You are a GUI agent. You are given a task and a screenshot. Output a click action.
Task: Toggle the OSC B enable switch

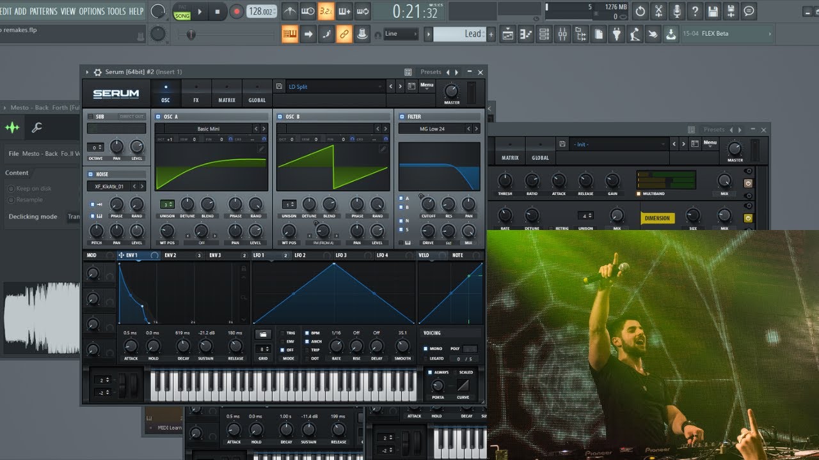click(x=280, y=117)
